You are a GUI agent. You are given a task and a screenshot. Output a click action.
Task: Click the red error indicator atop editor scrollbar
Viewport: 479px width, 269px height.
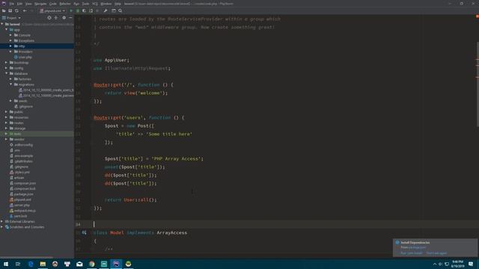(478, 16)
